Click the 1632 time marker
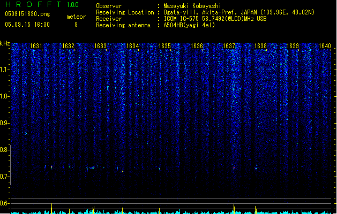Screen dimensions: 337x214 (68, 46)
